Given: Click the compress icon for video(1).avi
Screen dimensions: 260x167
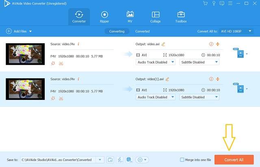Looking at the screenshot, I should pyautogui.click(x=218, y=79).
